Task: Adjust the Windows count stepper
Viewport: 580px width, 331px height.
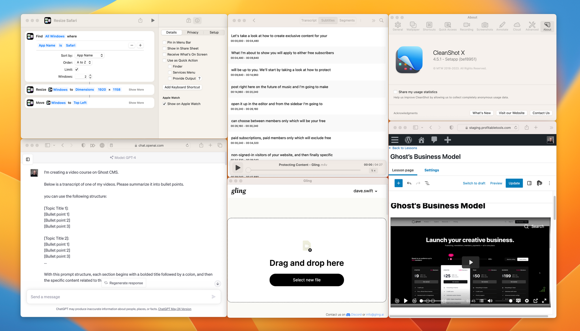Action: tap(90, 76)
